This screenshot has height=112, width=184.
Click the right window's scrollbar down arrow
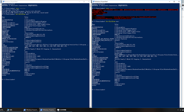pos(181,107)
